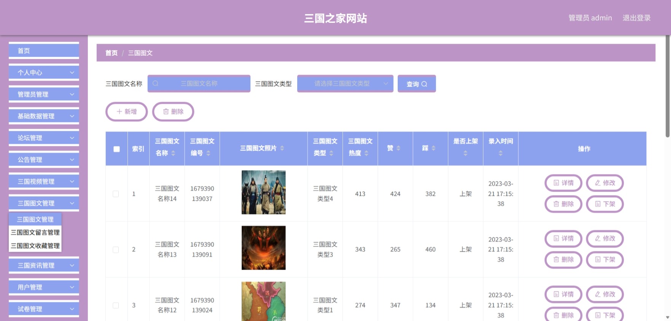Sort by 三国图文照片 column arrows

[x=282, y=148]
